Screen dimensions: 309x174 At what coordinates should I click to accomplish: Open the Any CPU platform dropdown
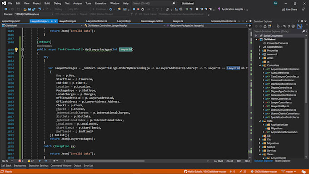tap(80, 9)
